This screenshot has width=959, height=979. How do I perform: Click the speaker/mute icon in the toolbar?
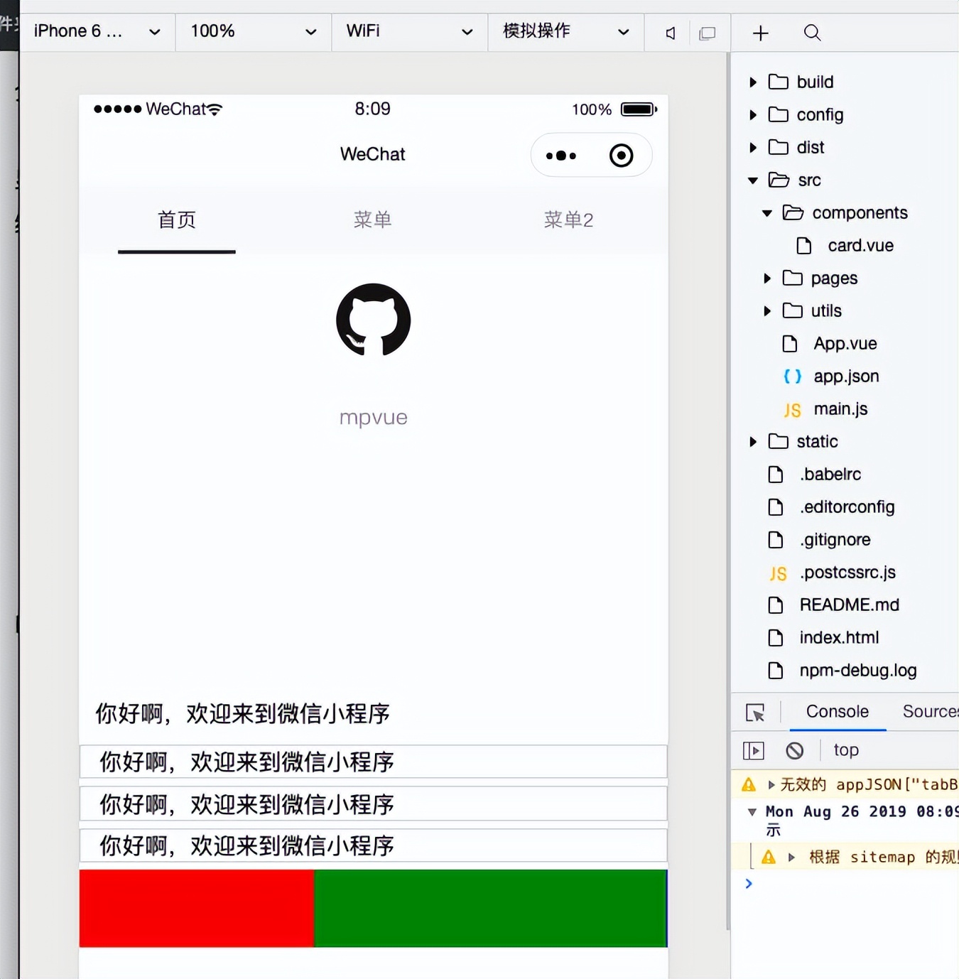click(668, 32)
